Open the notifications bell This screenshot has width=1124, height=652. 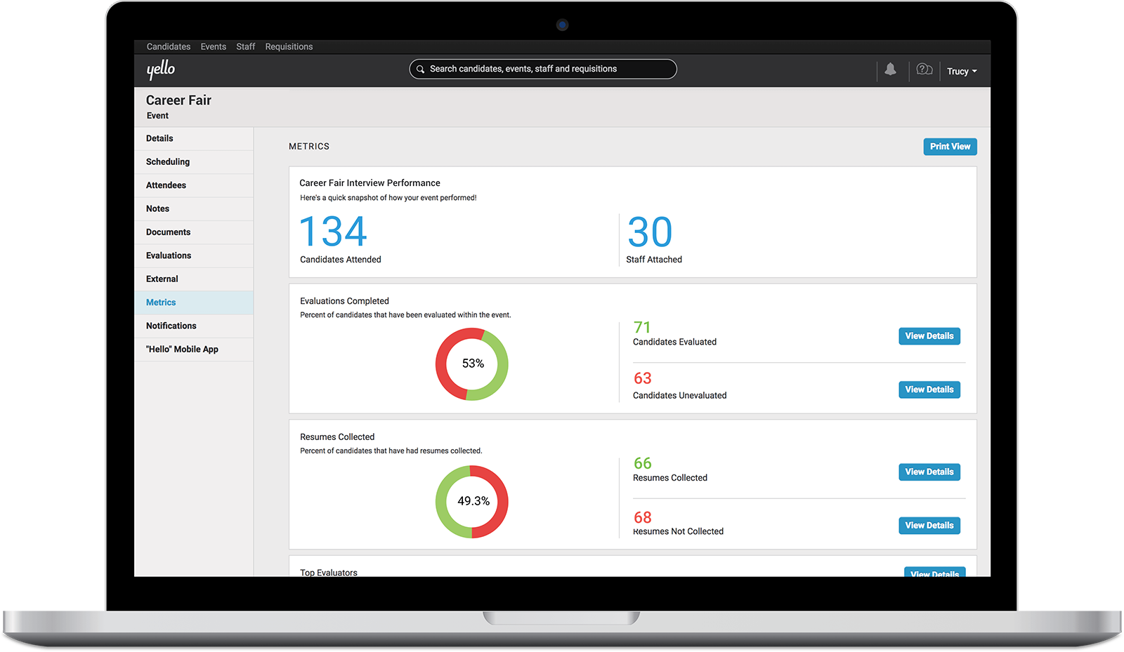890,69
